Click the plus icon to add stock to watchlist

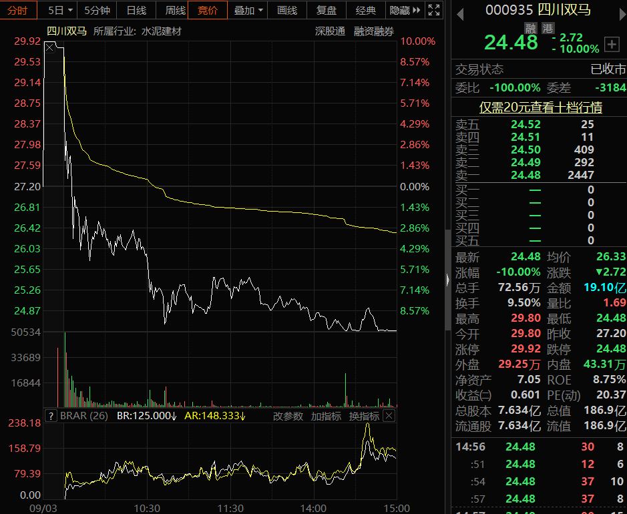(x=611, y=44)
